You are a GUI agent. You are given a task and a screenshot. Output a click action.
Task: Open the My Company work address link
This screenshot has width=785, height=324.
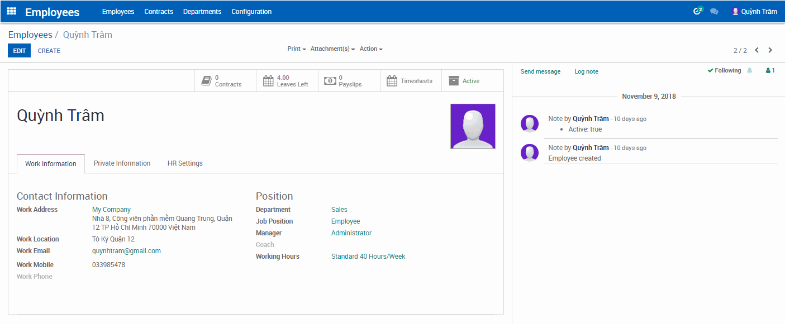[111, 209]
